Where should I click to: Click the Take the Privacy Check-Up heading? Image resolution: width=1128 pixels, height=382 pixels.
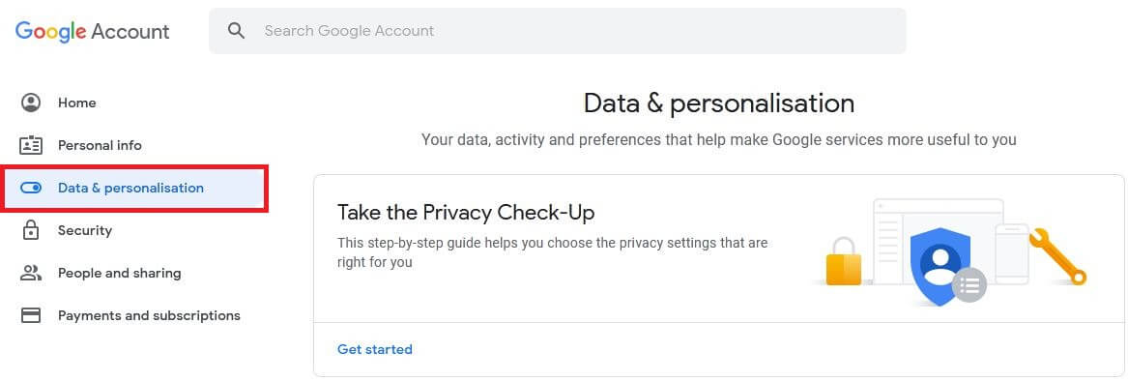[x=466, y=212]
